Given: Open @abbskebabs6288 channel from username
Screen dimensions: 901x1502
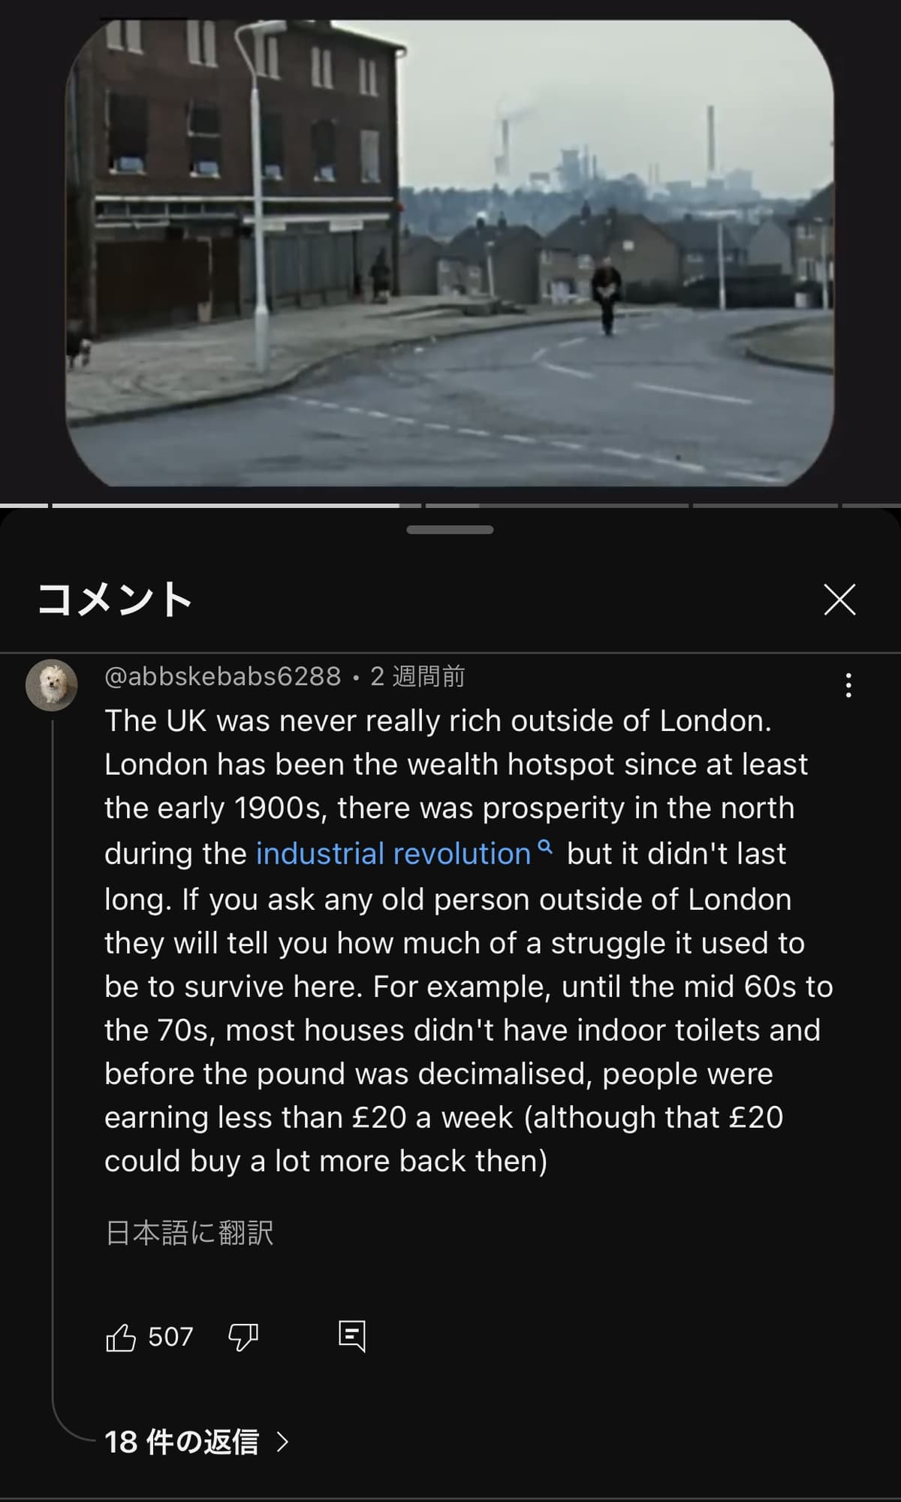Looking at the screenshot, I should click(223, 676).
